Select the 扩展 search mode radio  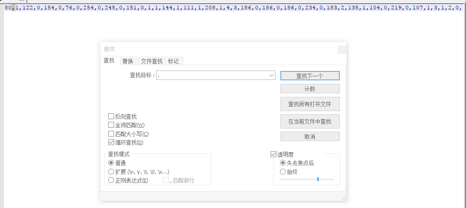[111, 171]
